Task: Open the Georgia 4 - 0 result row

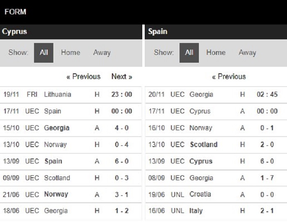Action: (71, 128)
